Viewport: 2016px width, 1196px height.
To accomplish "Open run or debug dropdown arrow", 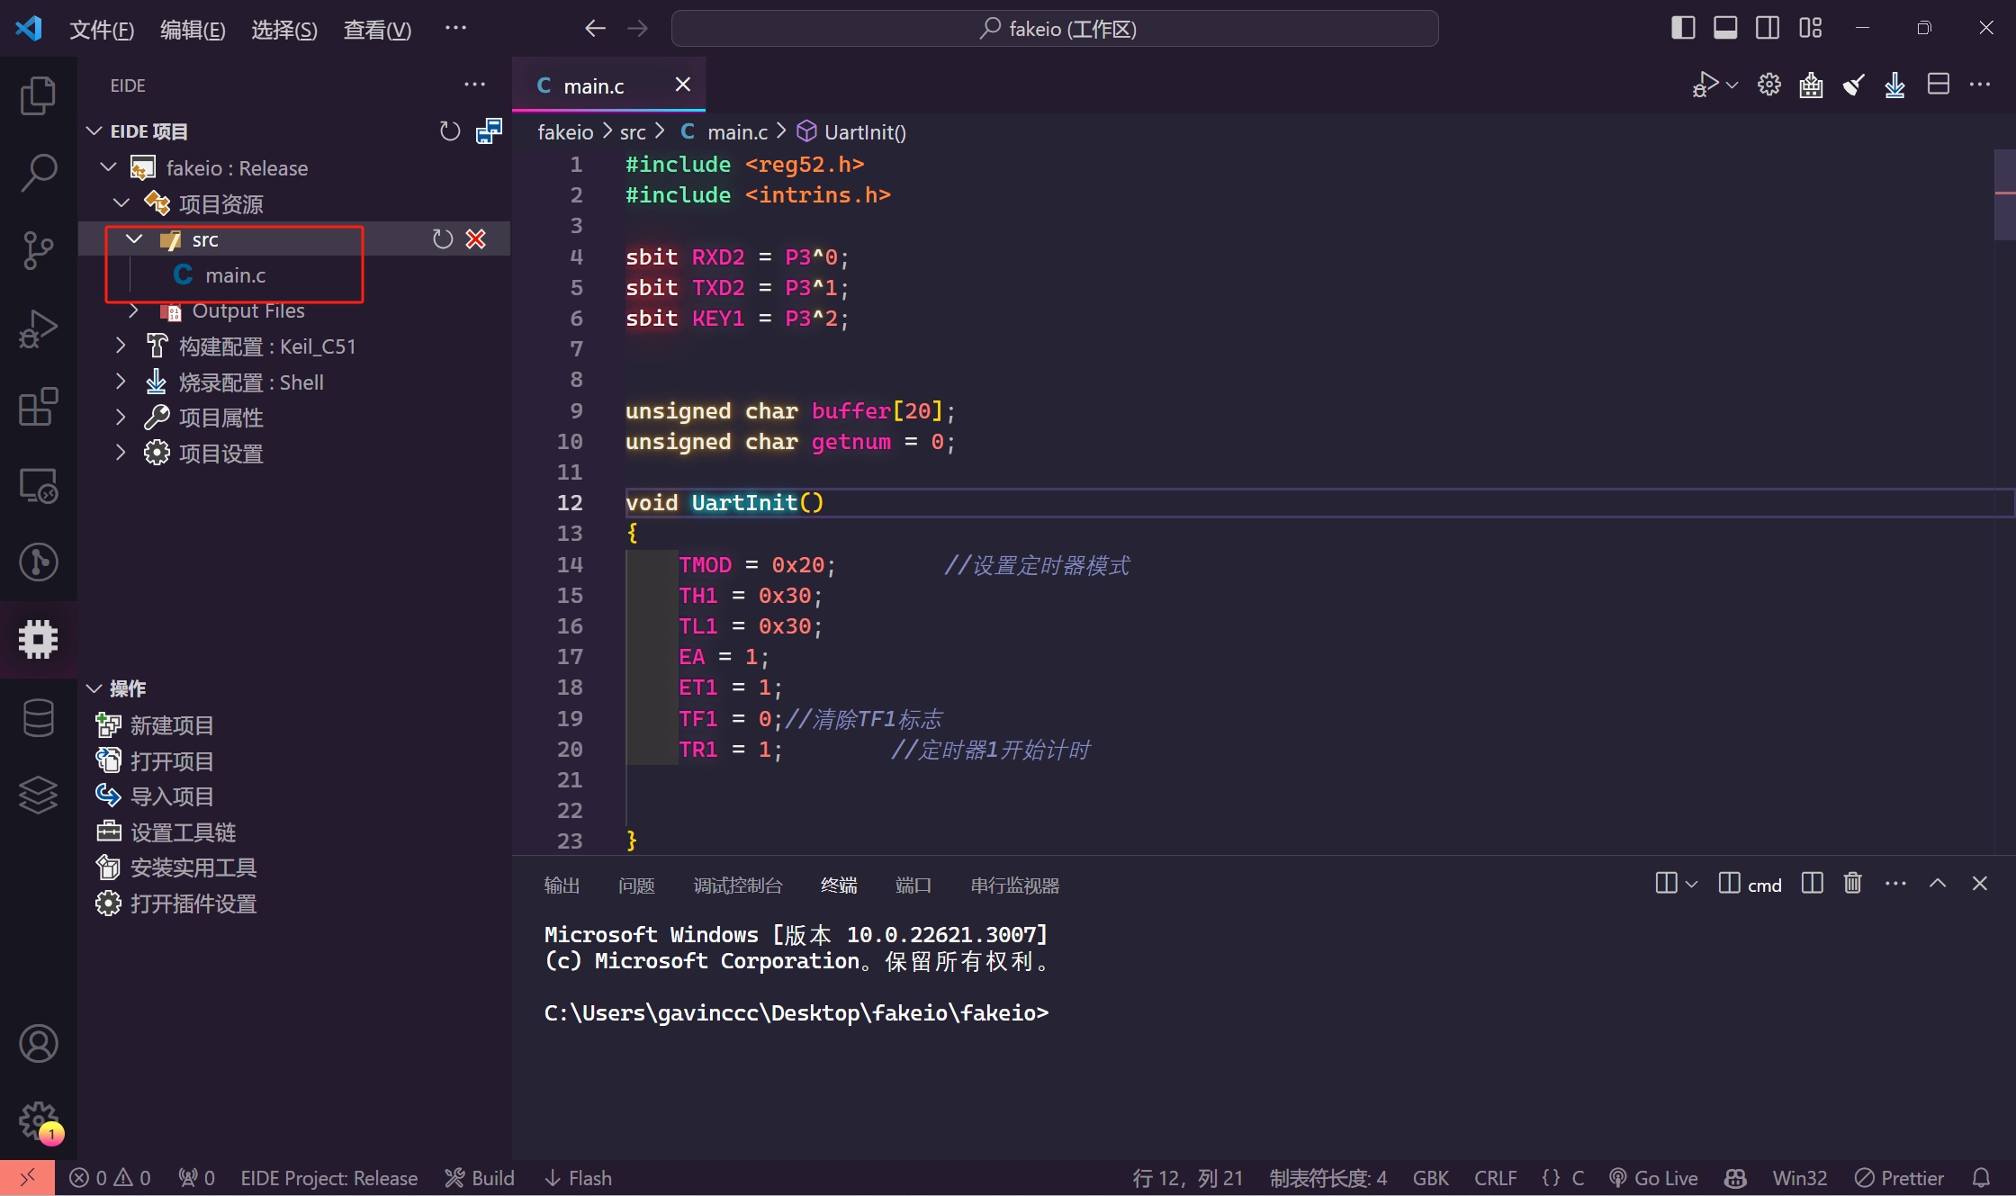I will tap(1732, 85).
